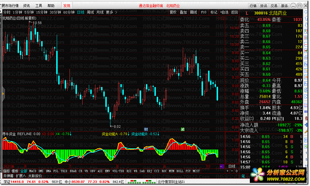Click the back arrow icon in right sidebar
This screenshot has width=310, height=186.
pyautogui.click(x=306, y=12)
